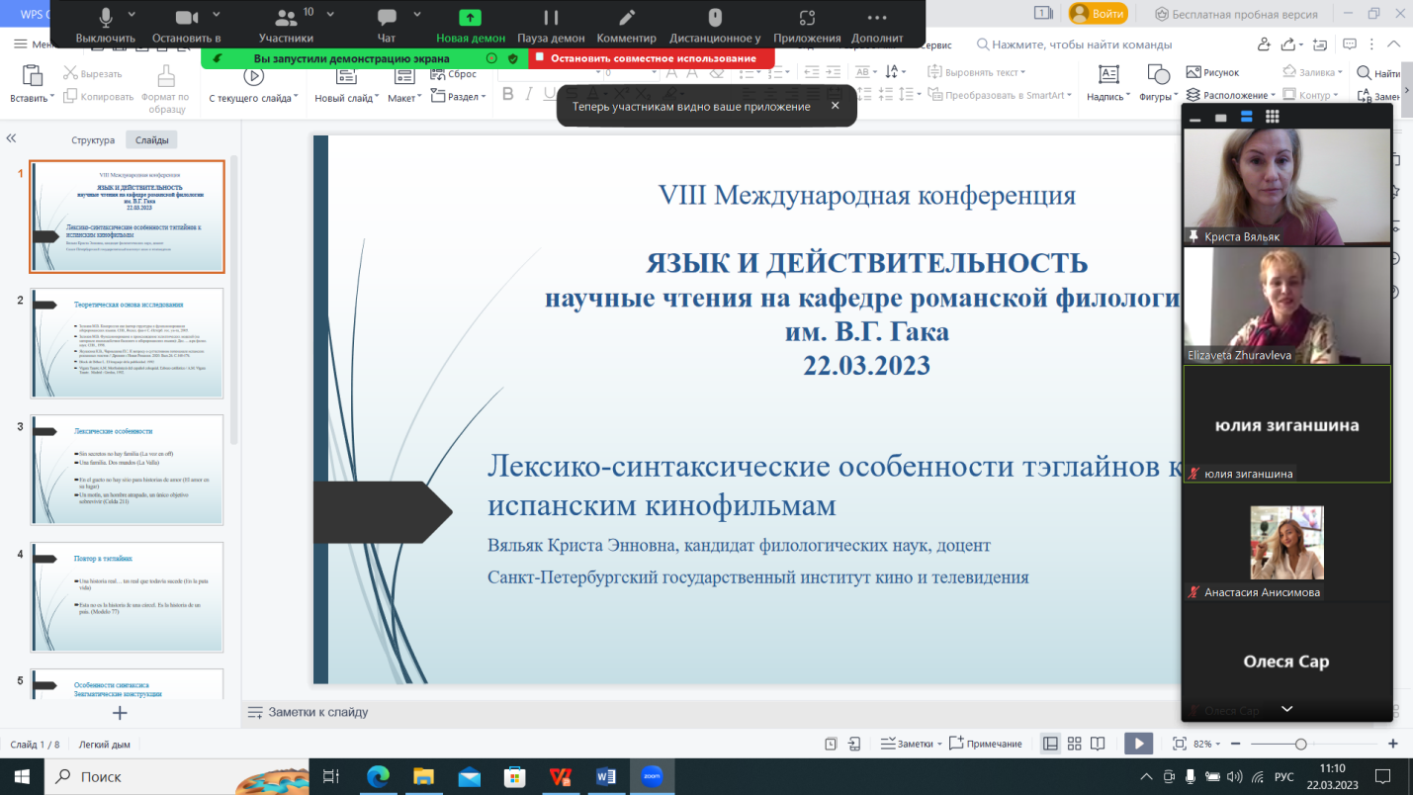Image resolution: width=1413 pixels, height=795 pixels.
Task: Click Вырезать cut command
Action: [x=93, y=73]
